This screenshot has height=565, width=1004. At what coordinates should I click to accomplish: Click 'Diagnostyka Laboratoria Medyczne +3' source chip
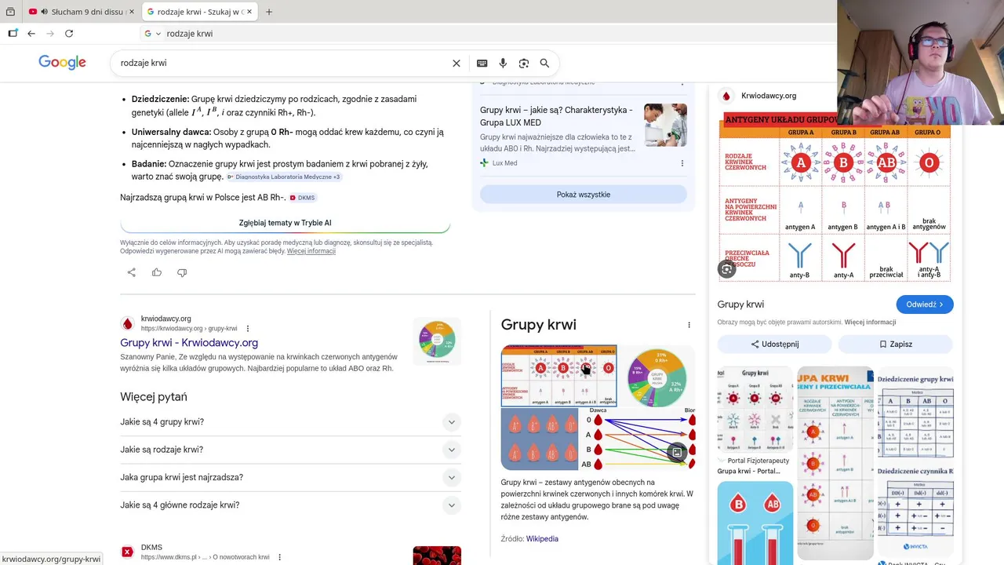coord(284,177)
